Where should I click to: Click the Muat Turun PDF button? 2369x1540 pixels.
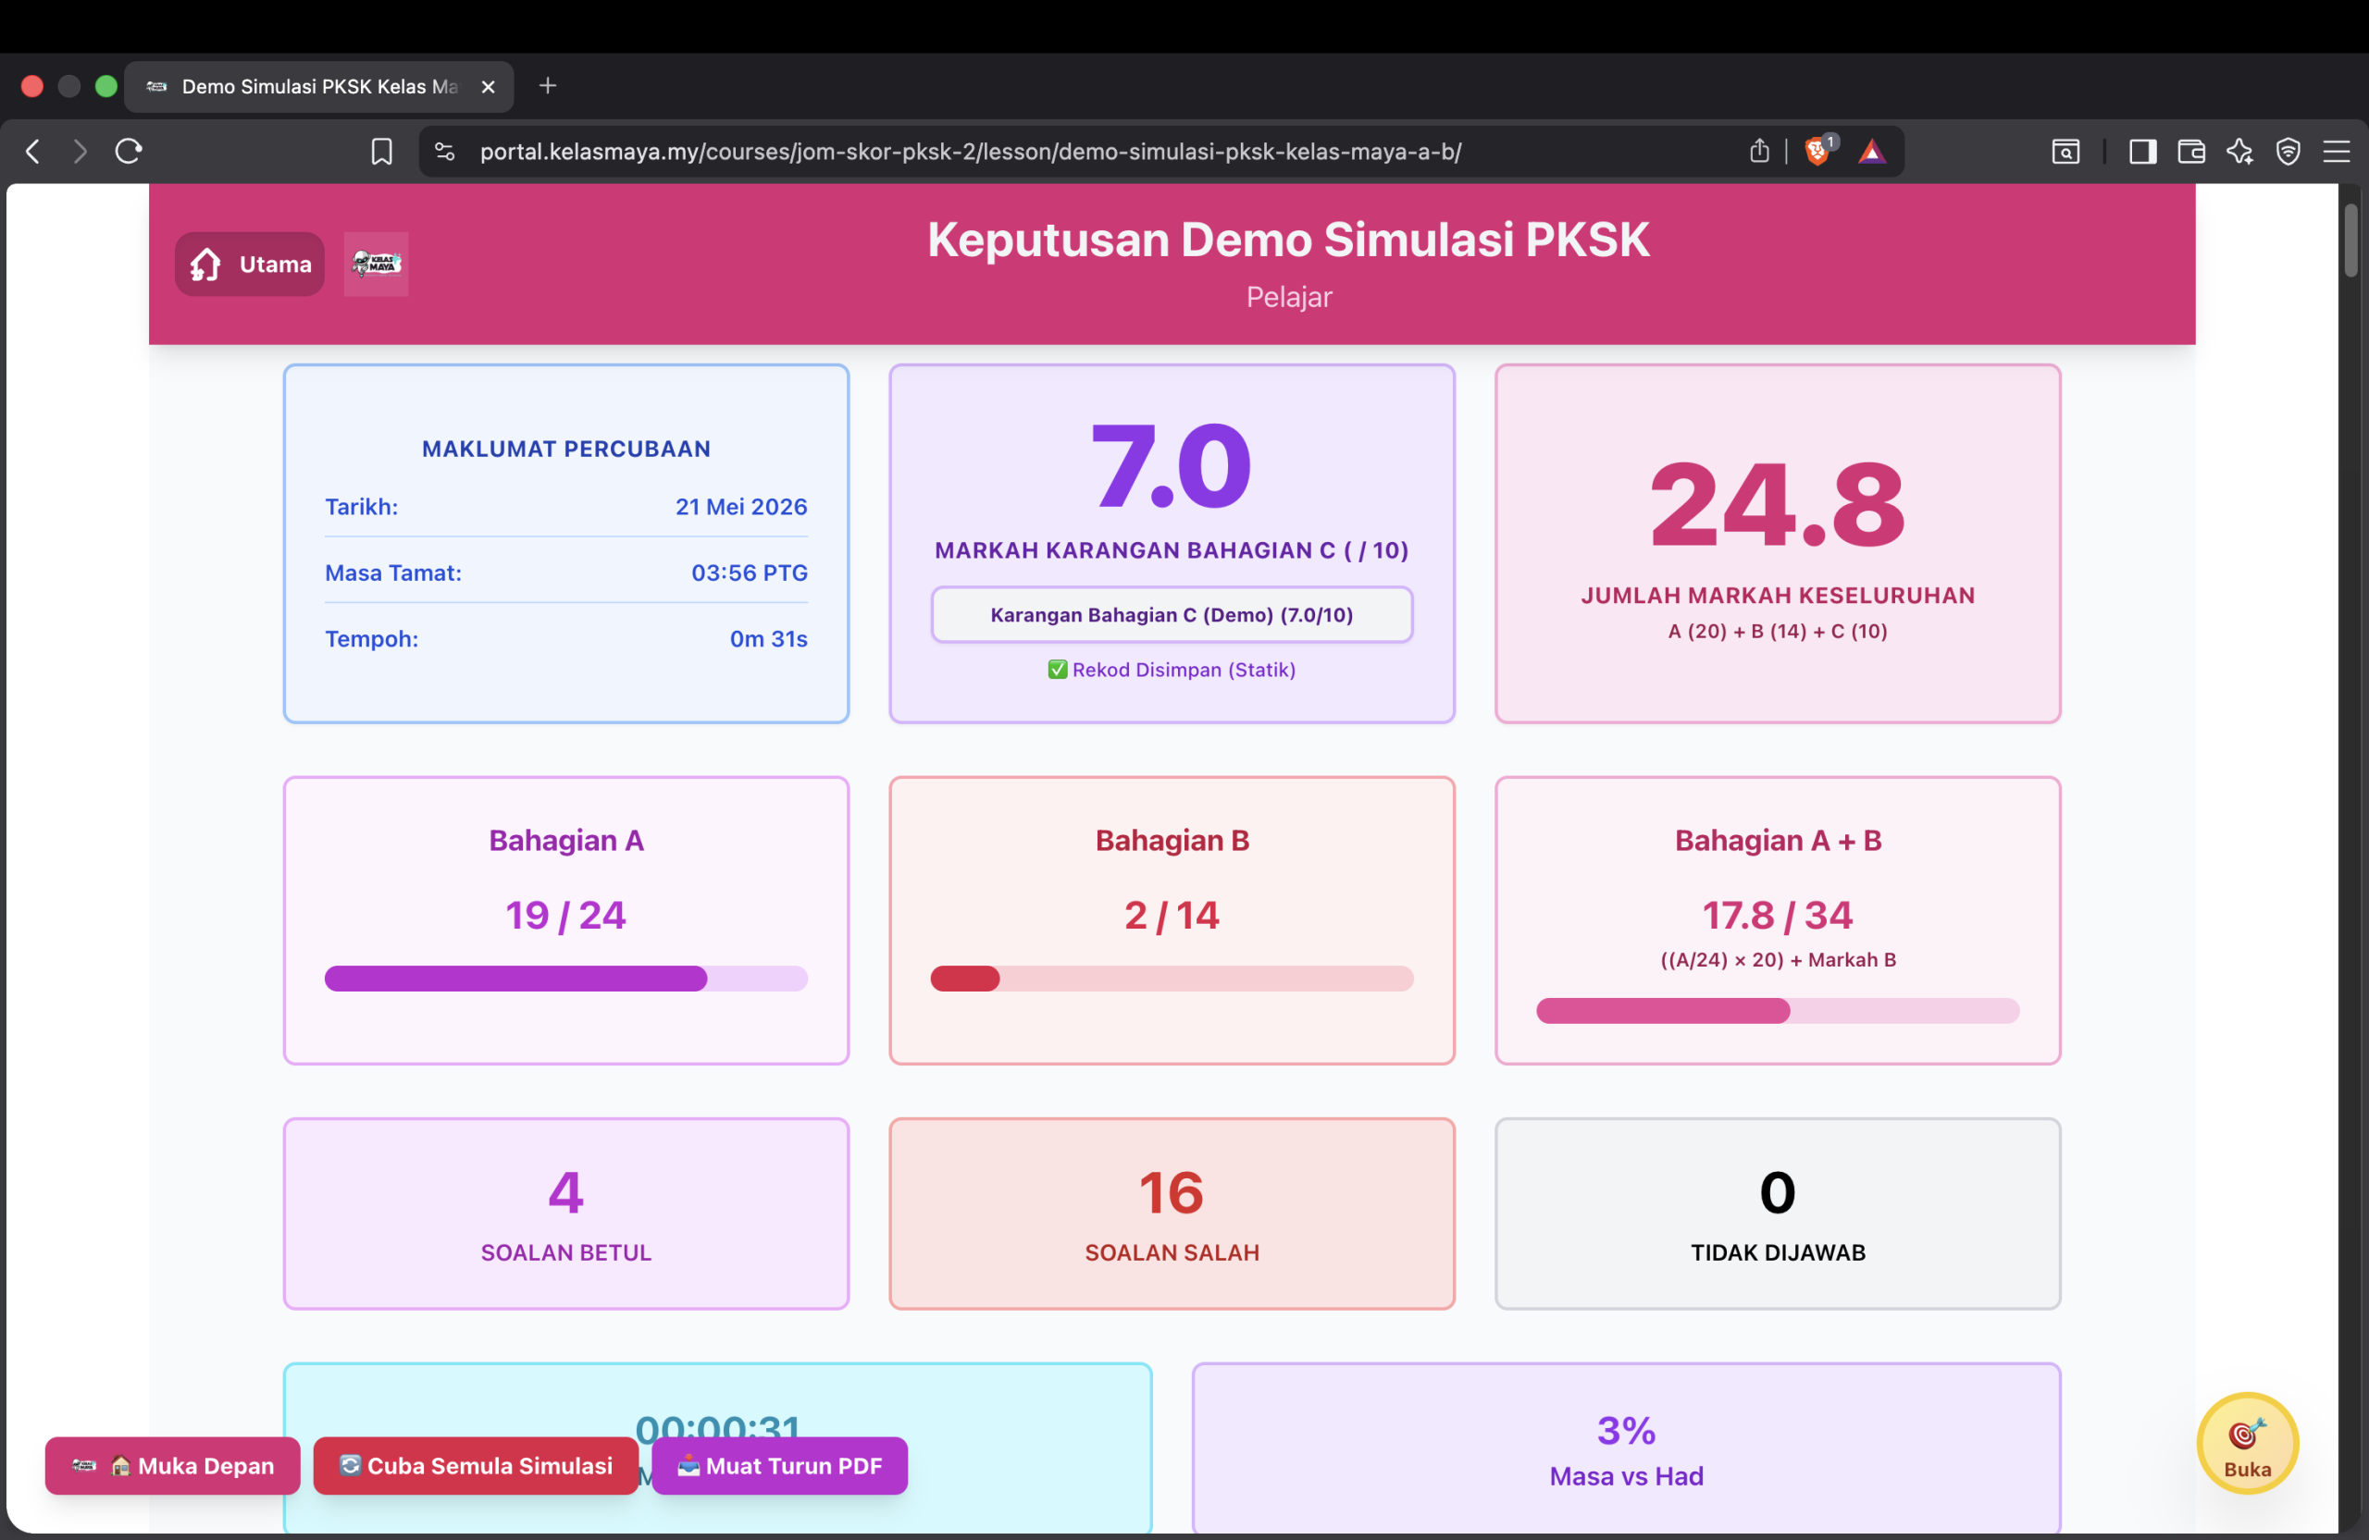[x=779, y=1465]
